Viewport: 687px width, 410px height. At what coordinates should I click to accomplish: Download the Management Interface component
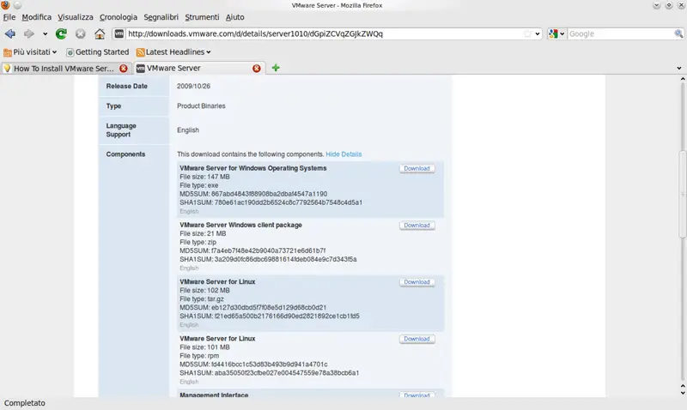pyautogui.click(x=416, y=395)
